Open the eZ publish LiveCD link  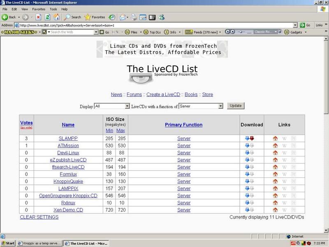click(x=68, y=160)
